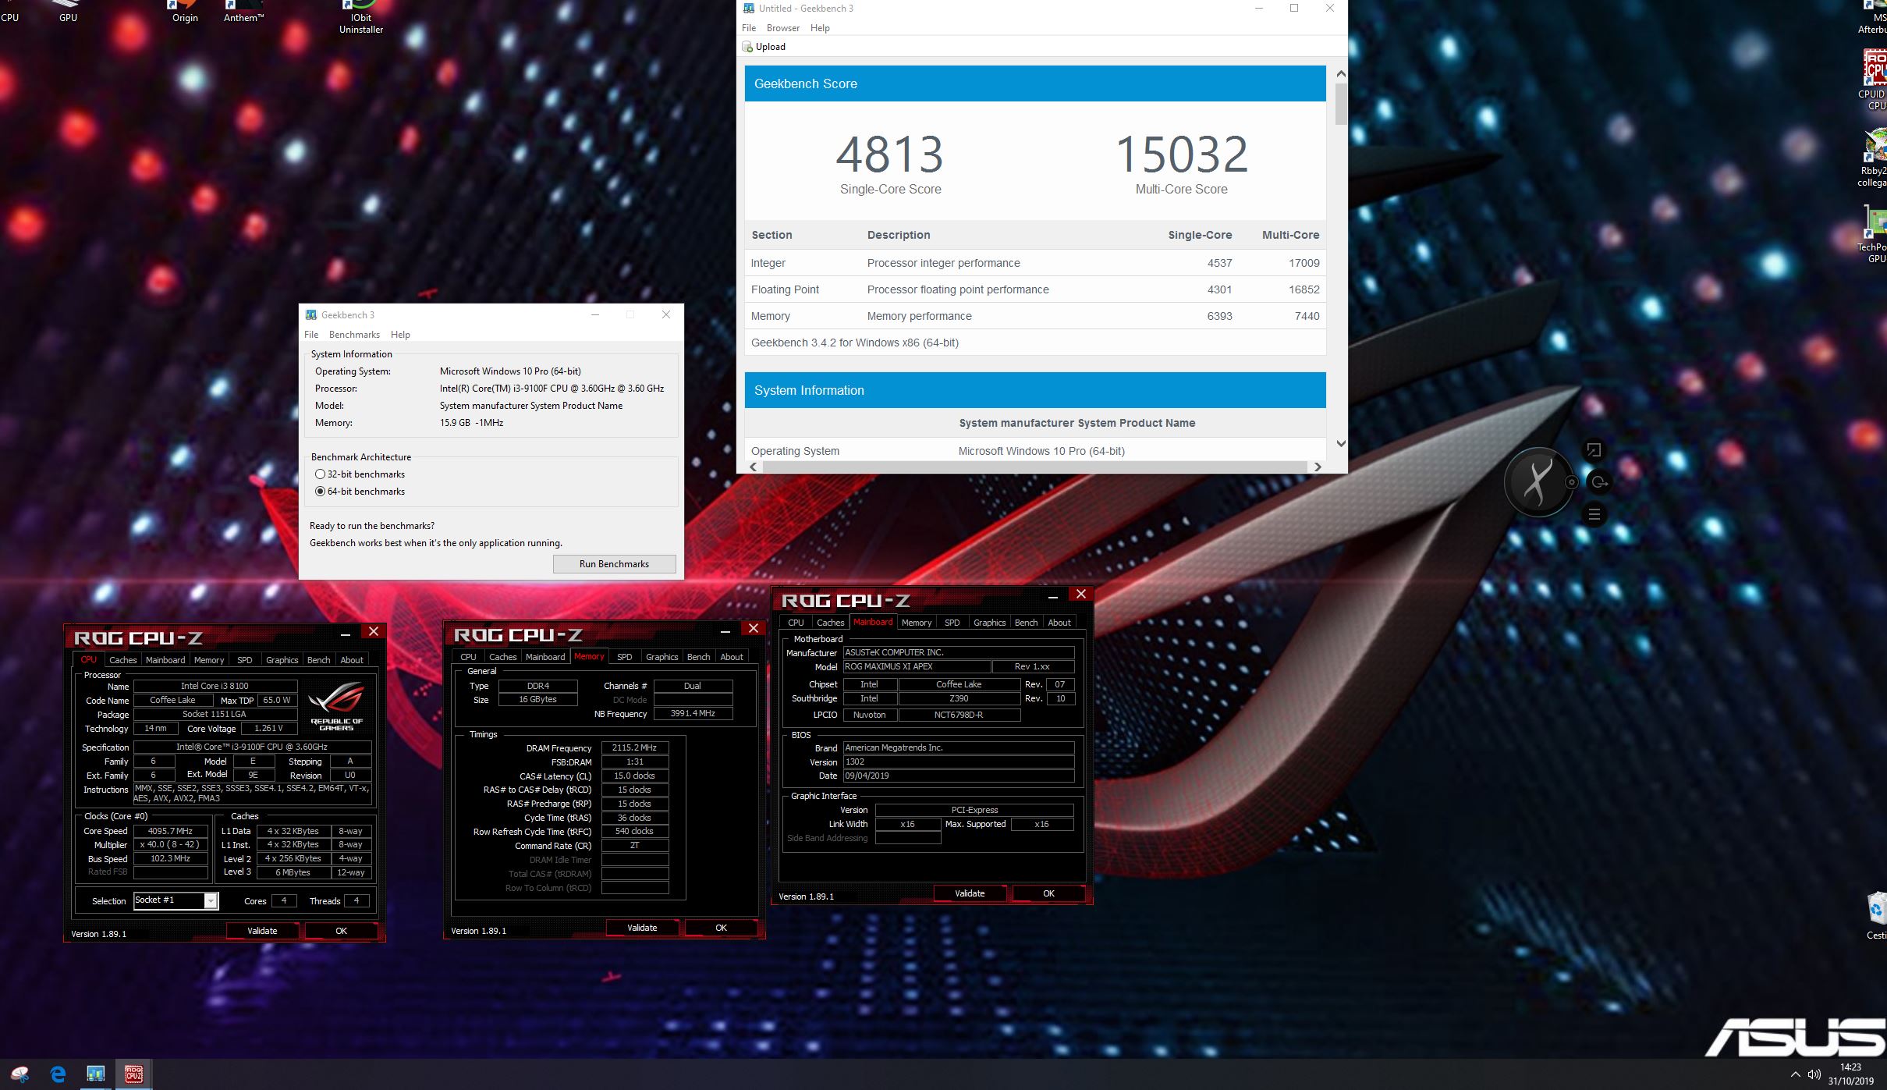The image size is (1887, 1090).
Task: Click the Geekbench 3 window title icon
Action: click(x=311, y=314)
